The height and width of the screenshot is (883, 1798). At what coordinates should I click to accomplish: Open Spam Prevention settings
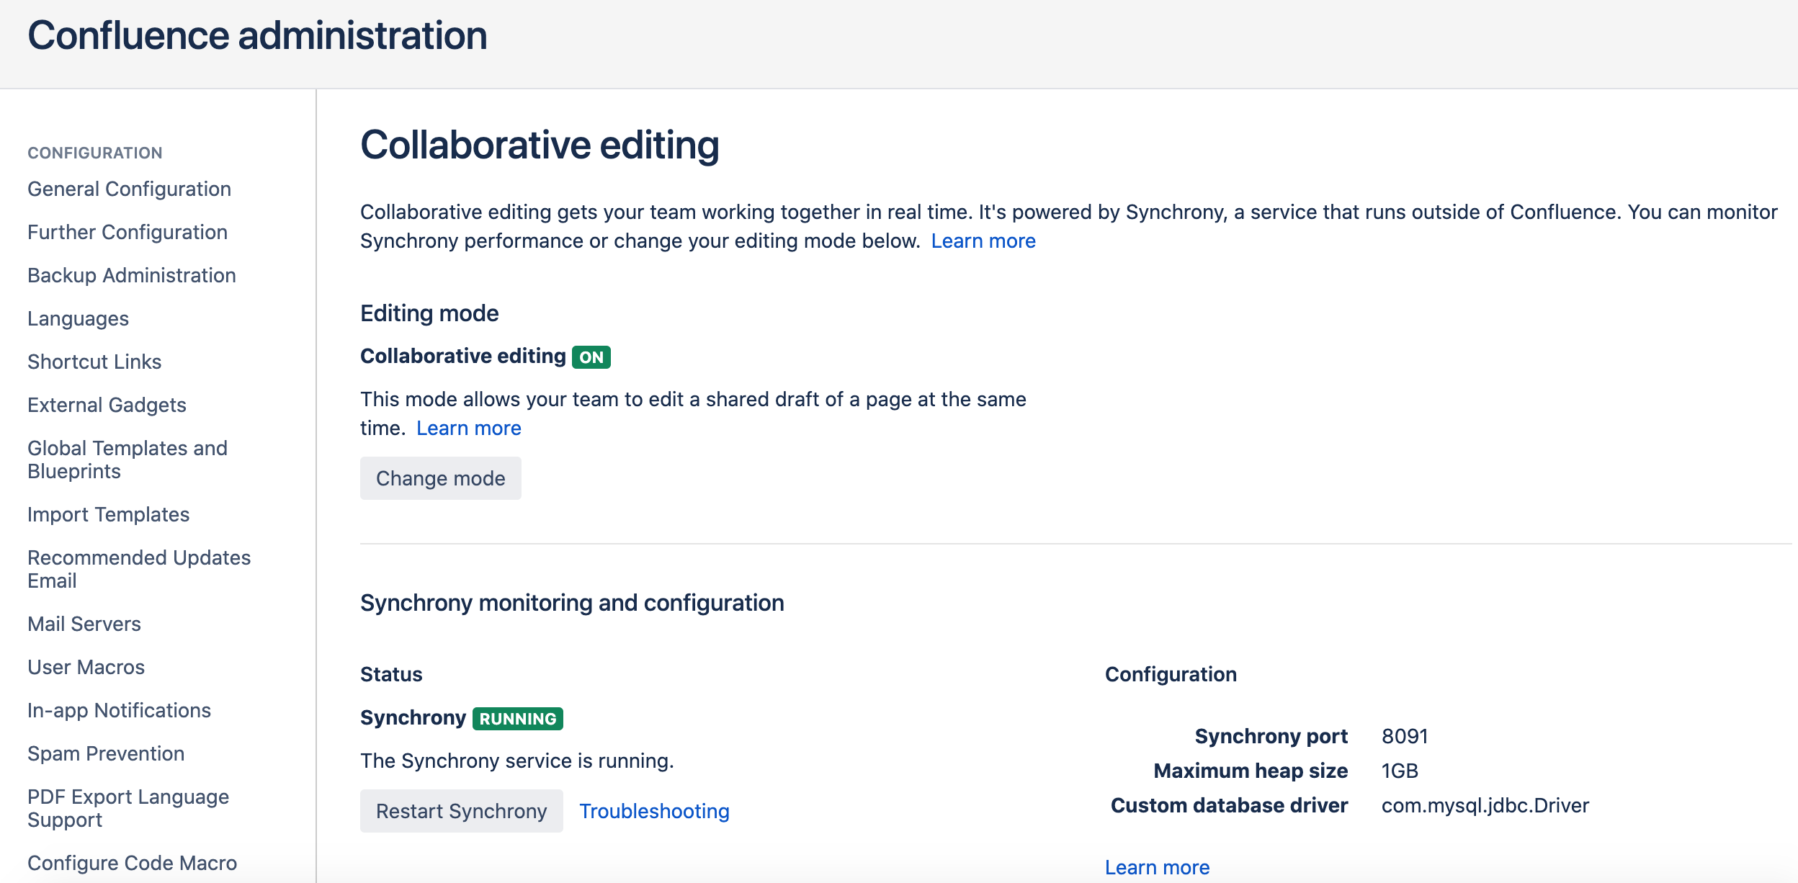(106, 753)
